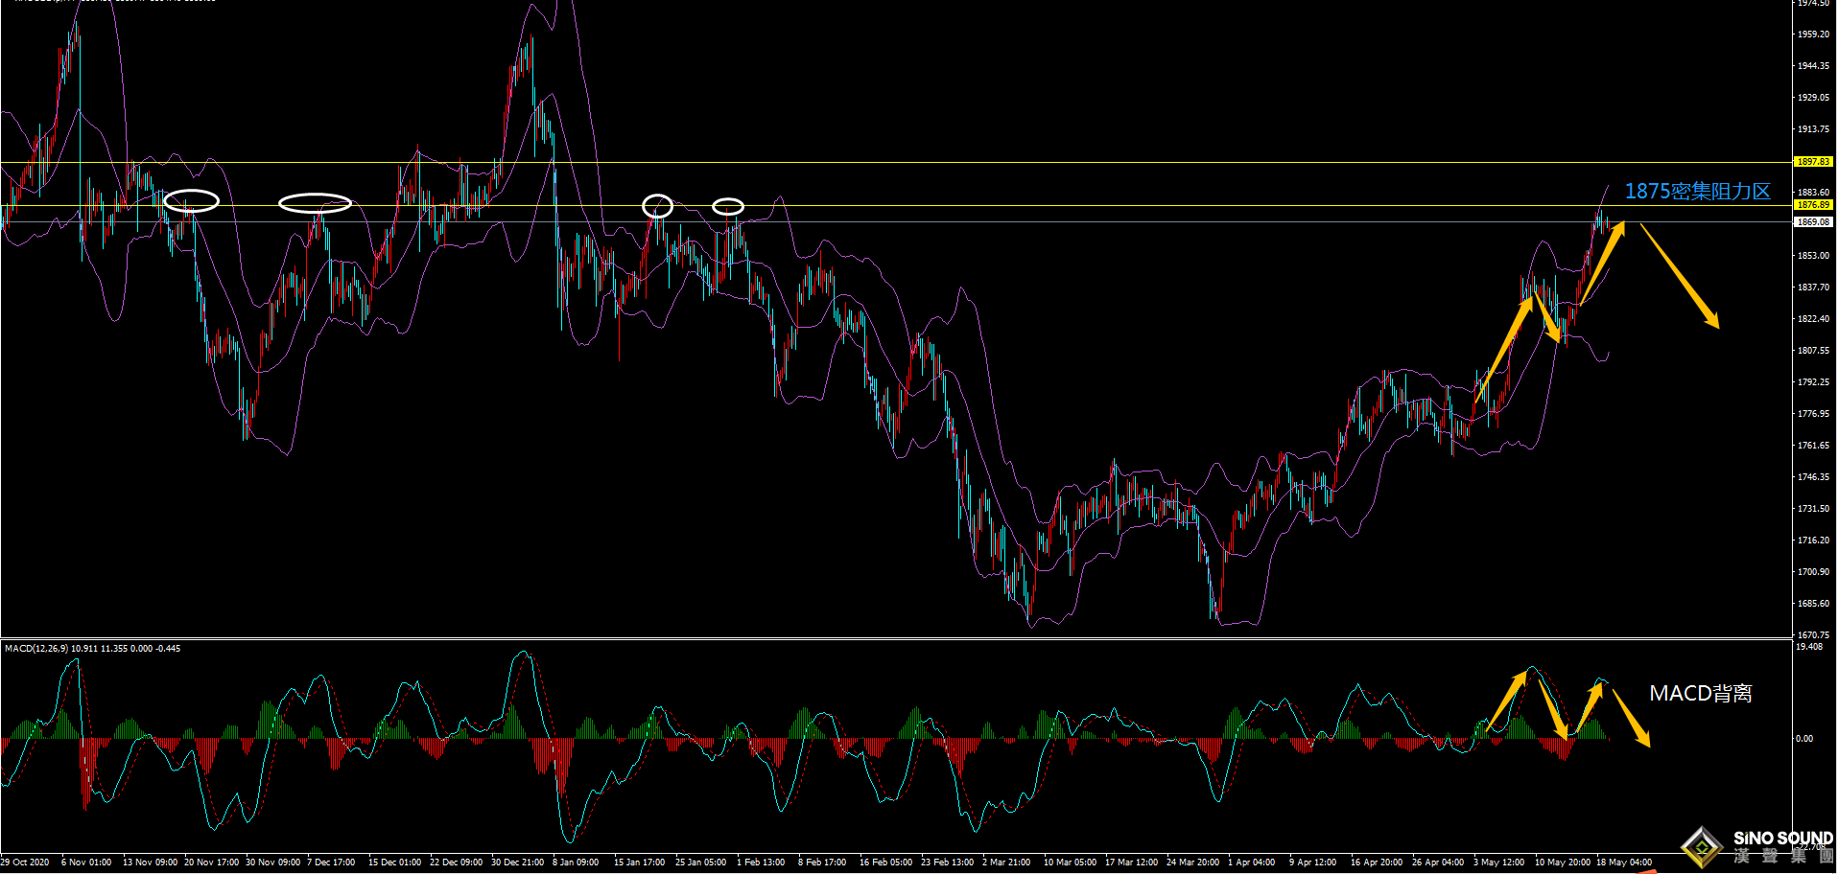Click the 16 Feb 05:00 time label
The height and width of the screenshot is (874, 1838).
(x=885, y=862)
